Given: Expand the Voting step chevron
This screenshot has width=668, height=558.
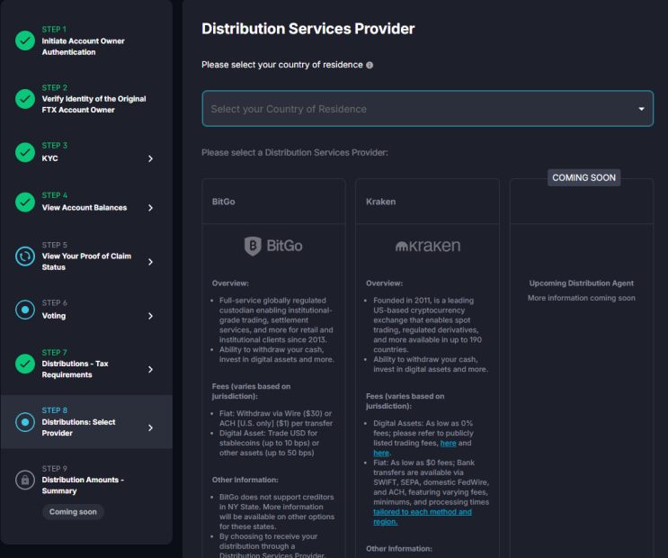Looking at the screenshot, I should coord(150,316).
